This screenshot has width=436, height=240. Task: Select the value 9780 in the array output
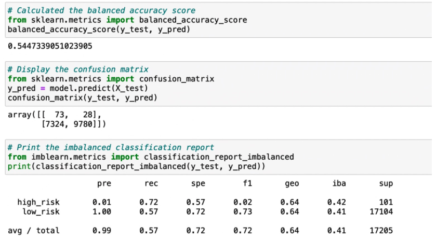pyautogui.click(x=83, y=124)
